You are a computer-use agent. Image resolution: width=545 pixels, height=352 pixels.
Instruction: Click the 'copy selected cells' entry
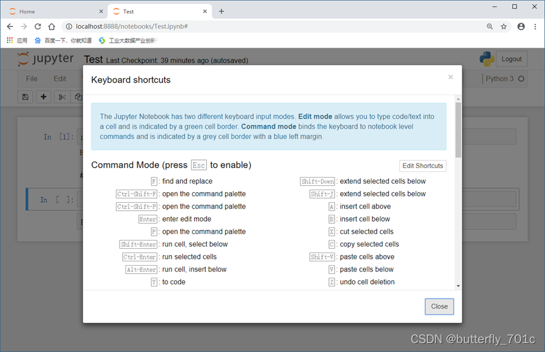pyautogui.click(x=369, y=244)
